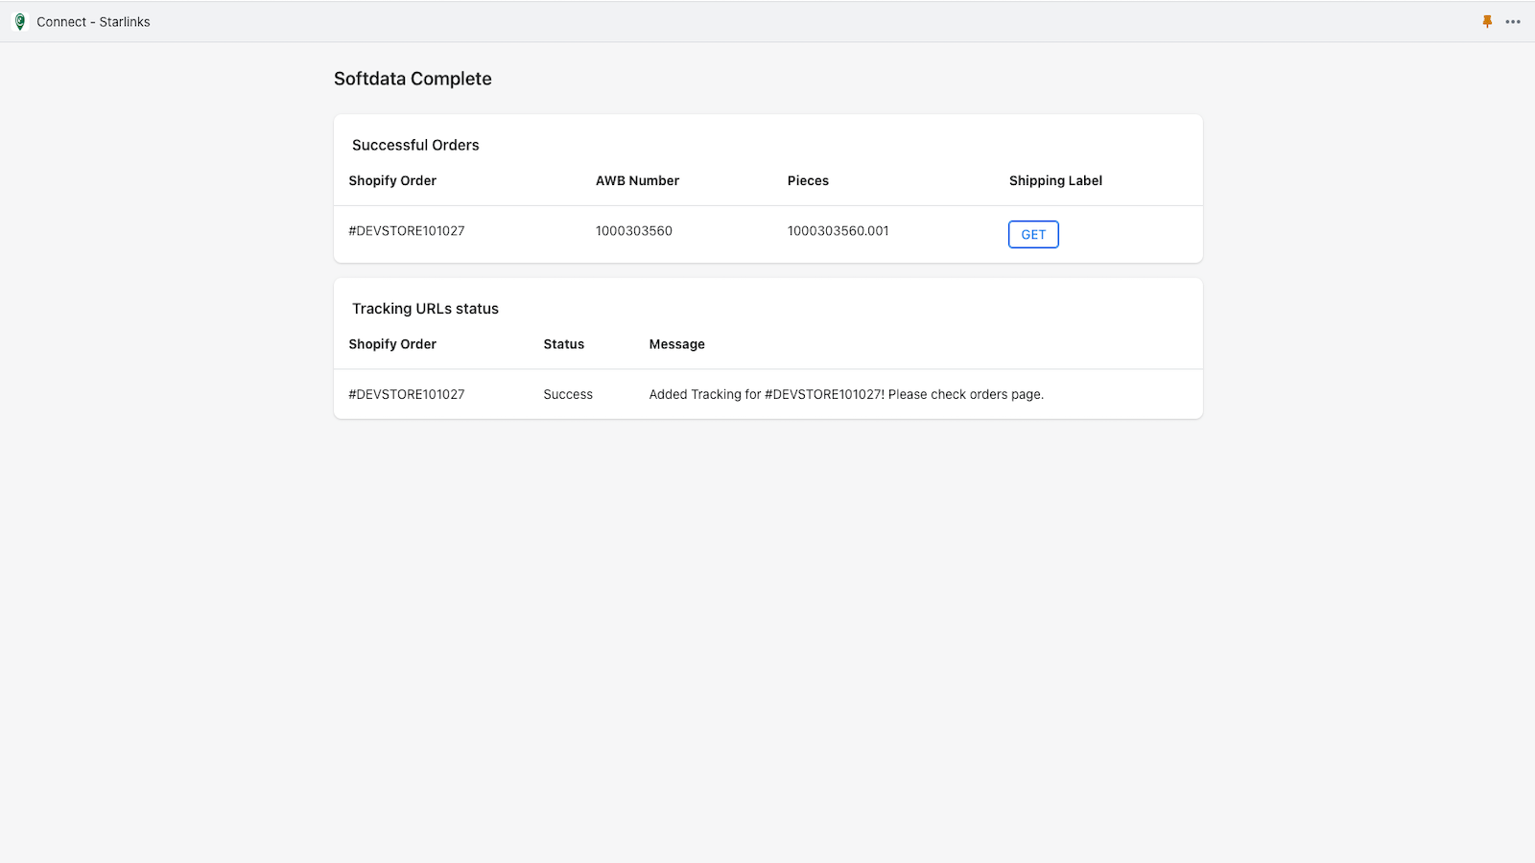Image resolution: width=1535 pixels, height=863 pixels.
Task: Click the Success status value
Action: pyautogui.click(x=568, y=394)
